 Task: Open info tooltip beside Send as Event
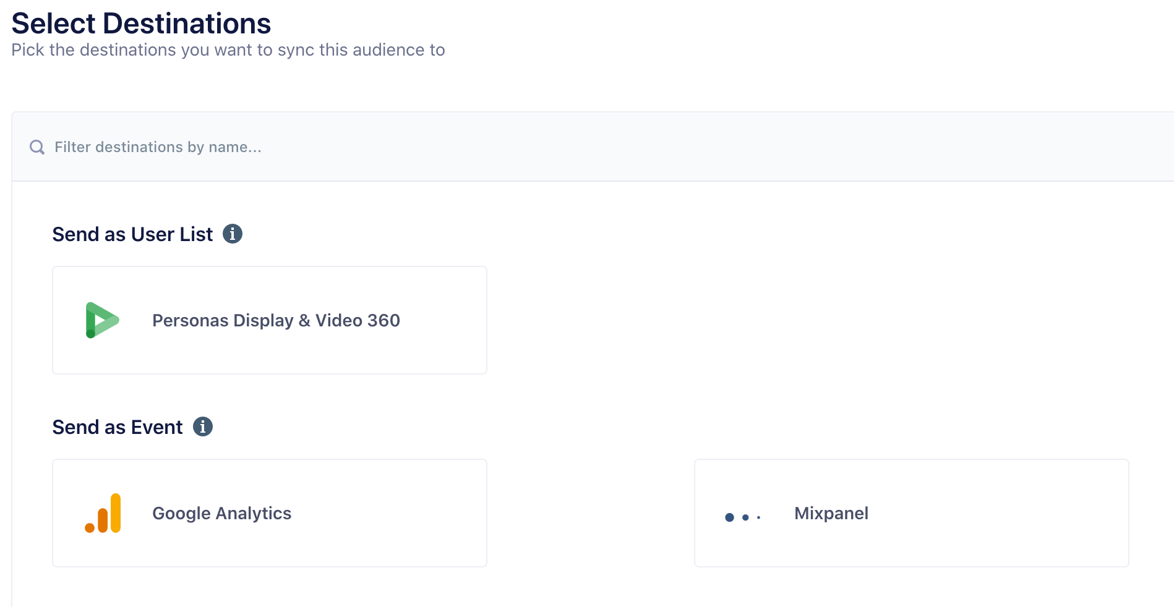point(203,427)
